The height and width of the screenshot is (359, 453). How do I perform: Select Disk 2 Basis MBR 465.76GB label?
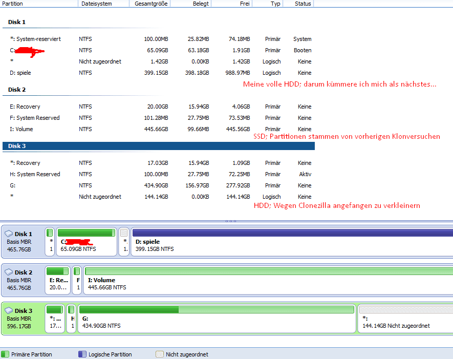pyautogui.click(x=19, y=280)
